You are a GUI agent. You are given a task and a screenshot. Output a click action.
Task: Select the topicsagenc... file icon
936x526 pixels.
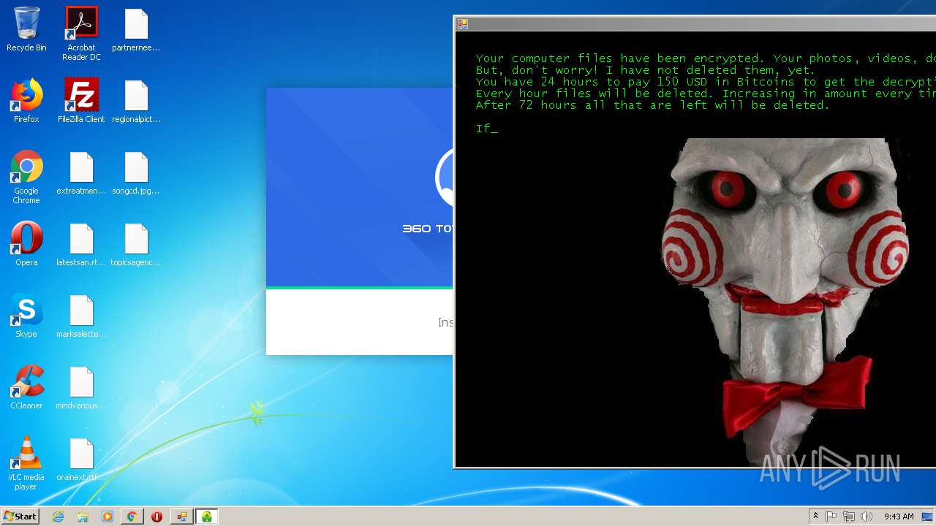(x=136, y=245)
